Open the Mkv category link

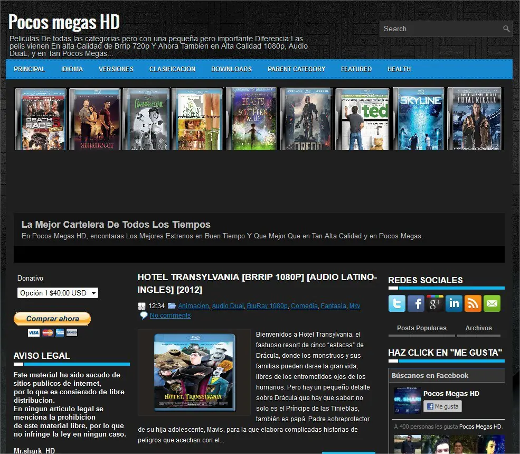355,306
